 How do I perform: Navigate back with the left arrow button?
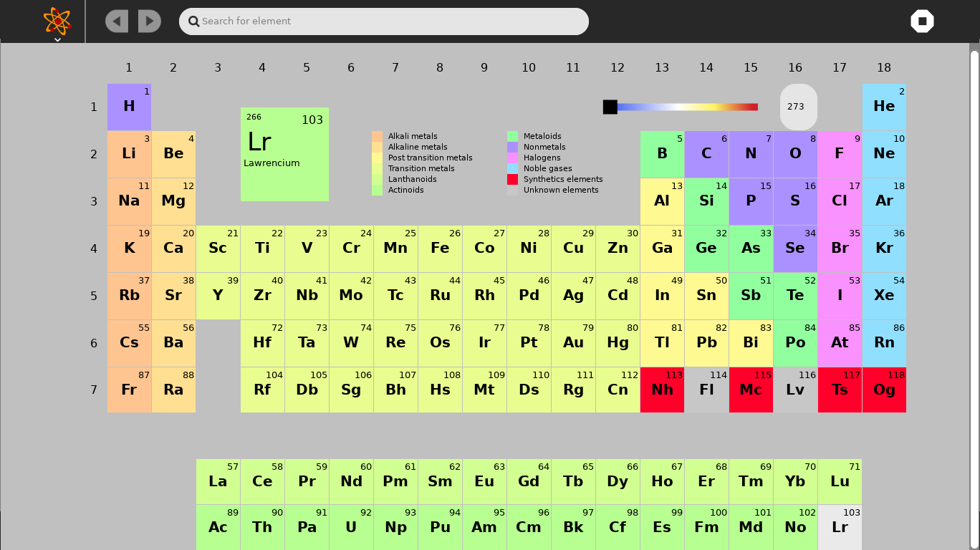(116, 21)
